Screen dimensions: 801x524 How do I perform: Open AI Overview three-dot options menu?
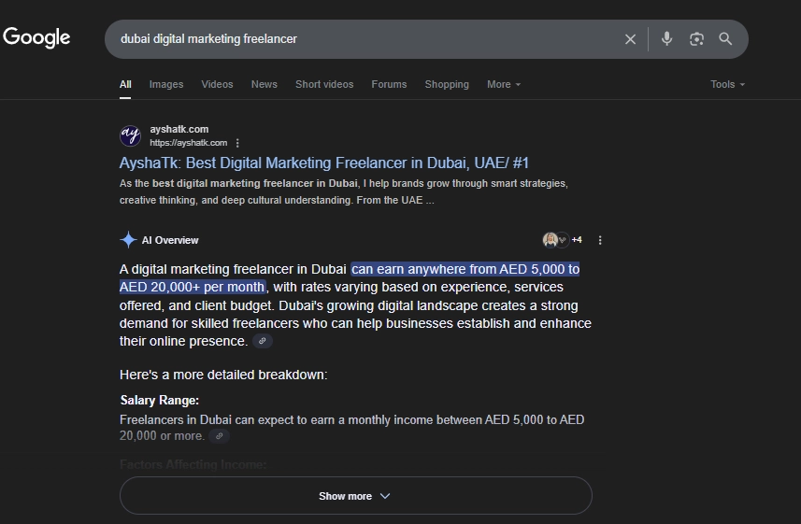[x=600, y=240]
